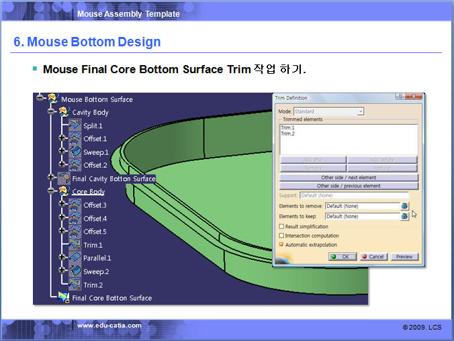Click the Final Core Botton Surface icon

[x=64, y=297]
